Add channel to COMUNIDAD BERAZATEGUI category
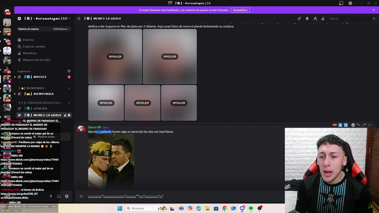This screenshot has width=379, height=213. [69, 103]
